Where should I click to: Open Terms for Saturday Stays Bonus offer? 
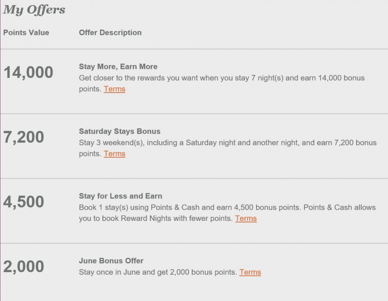click(114, 154)
